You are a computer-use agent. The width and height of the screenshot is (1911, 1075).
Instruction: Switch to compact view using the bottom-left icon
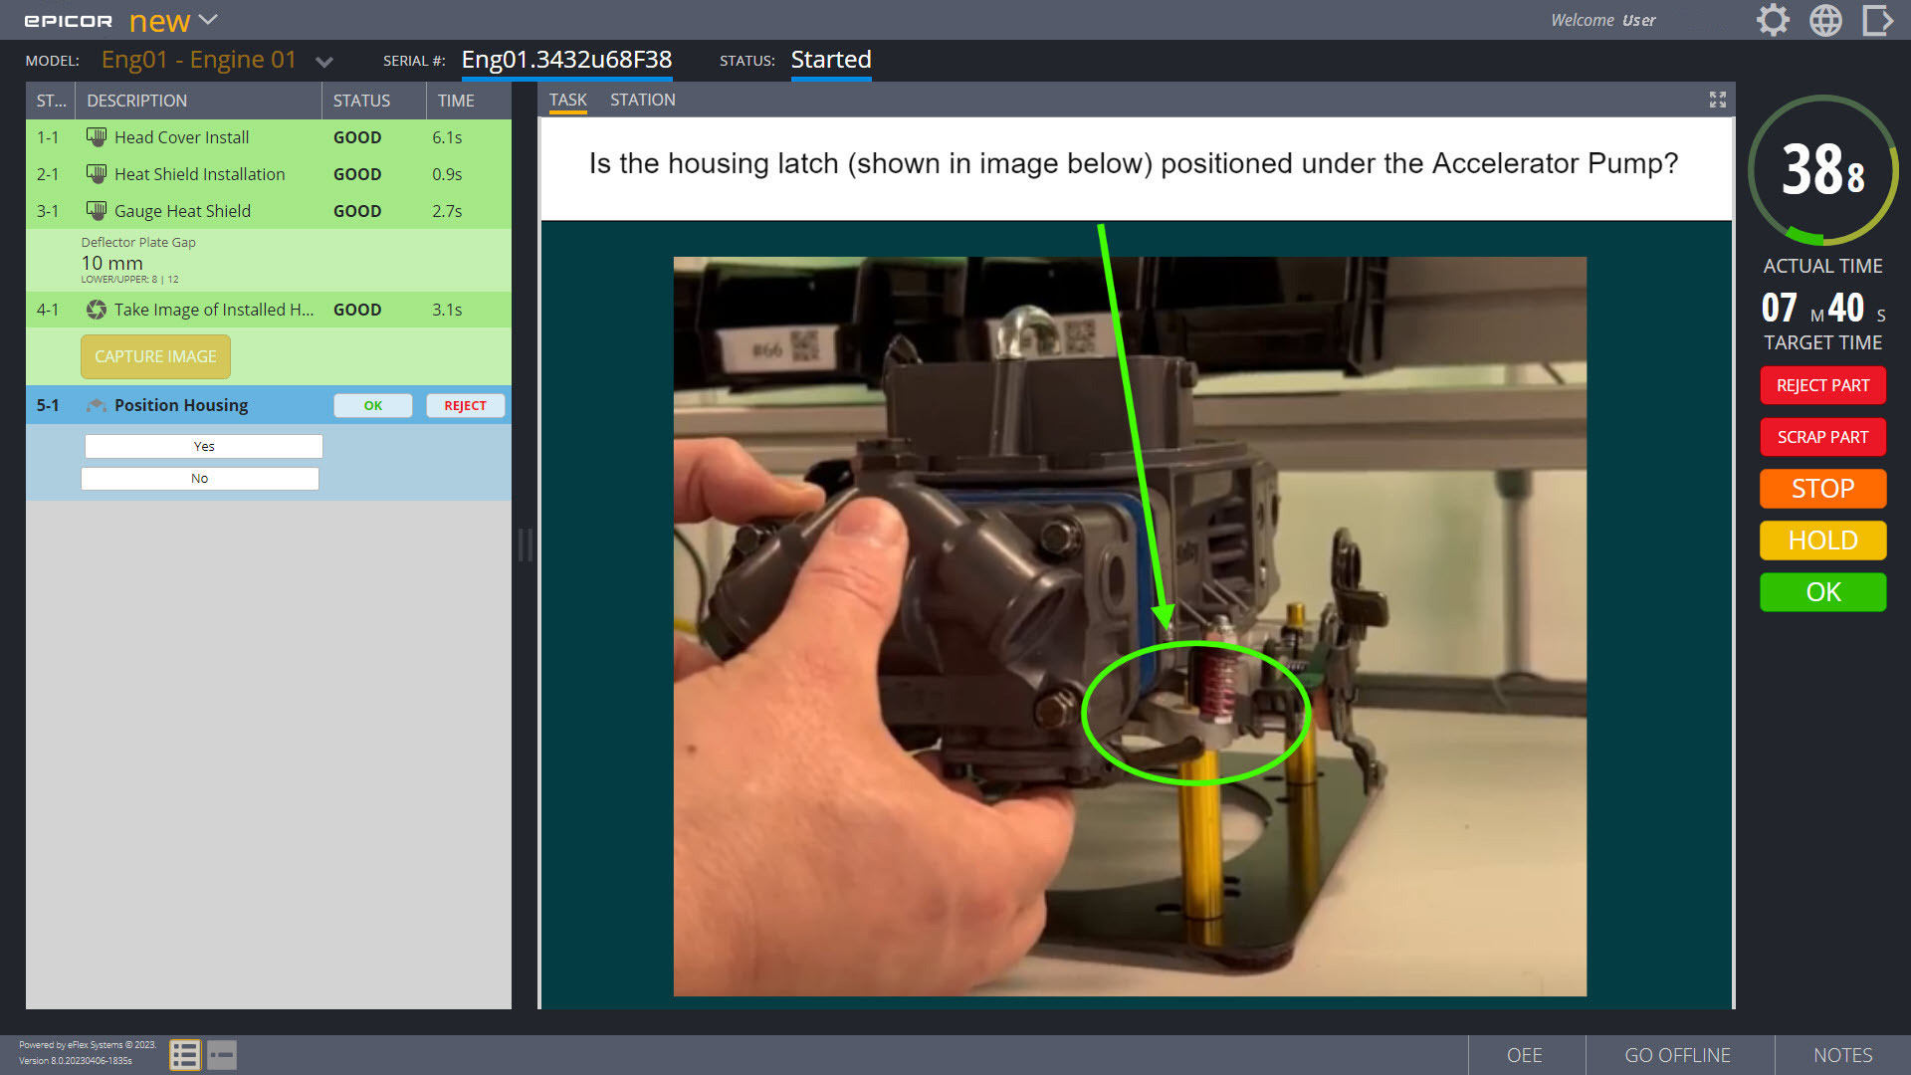coord(222,1054)
